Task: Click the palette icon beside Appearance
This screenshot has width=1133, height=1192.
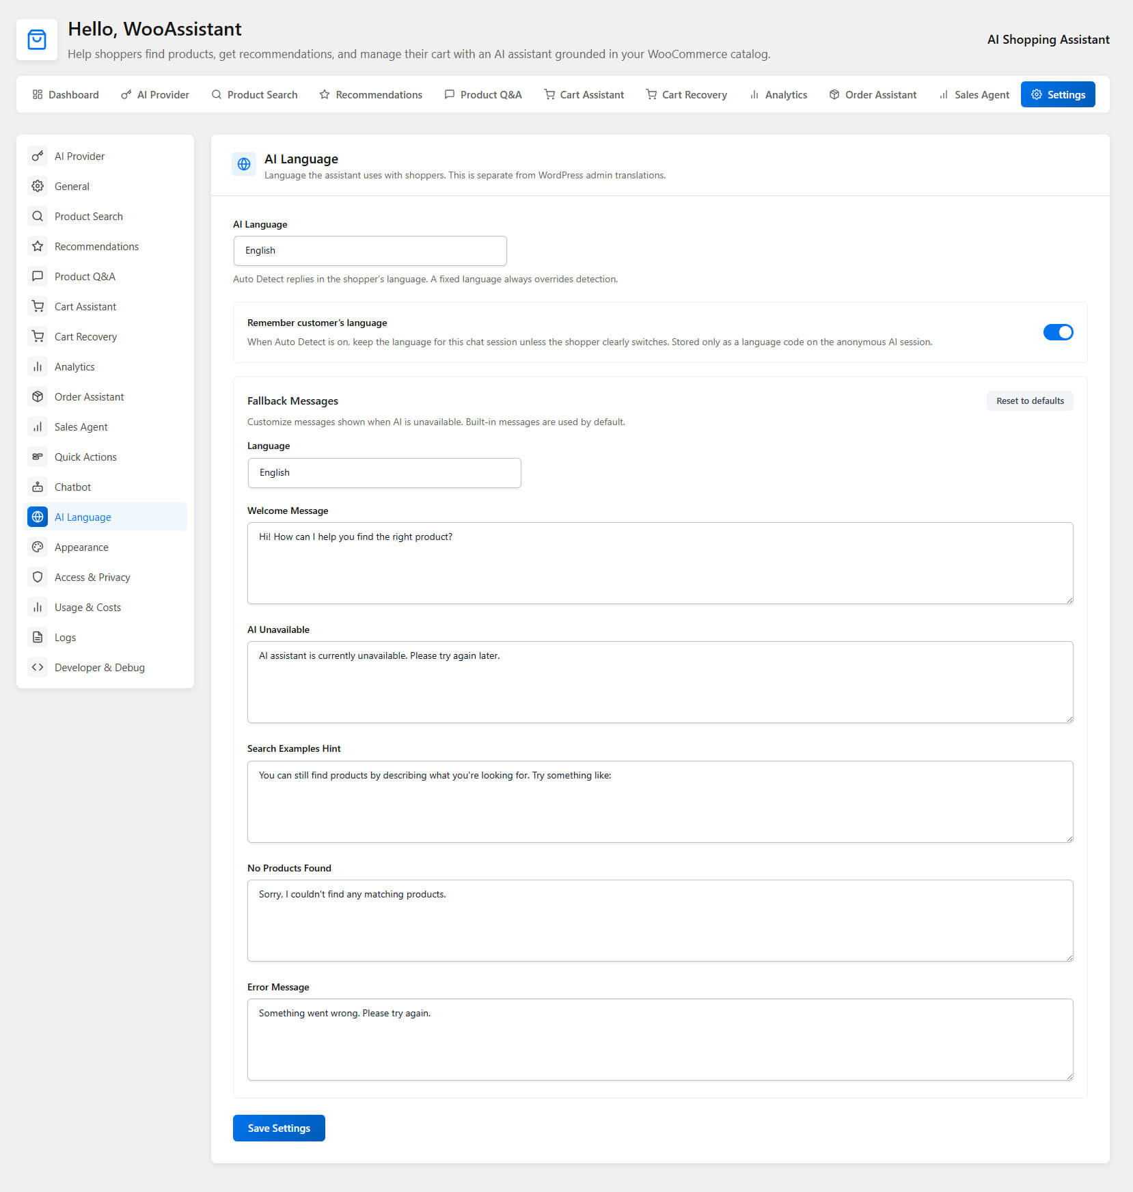Action: 38,547
